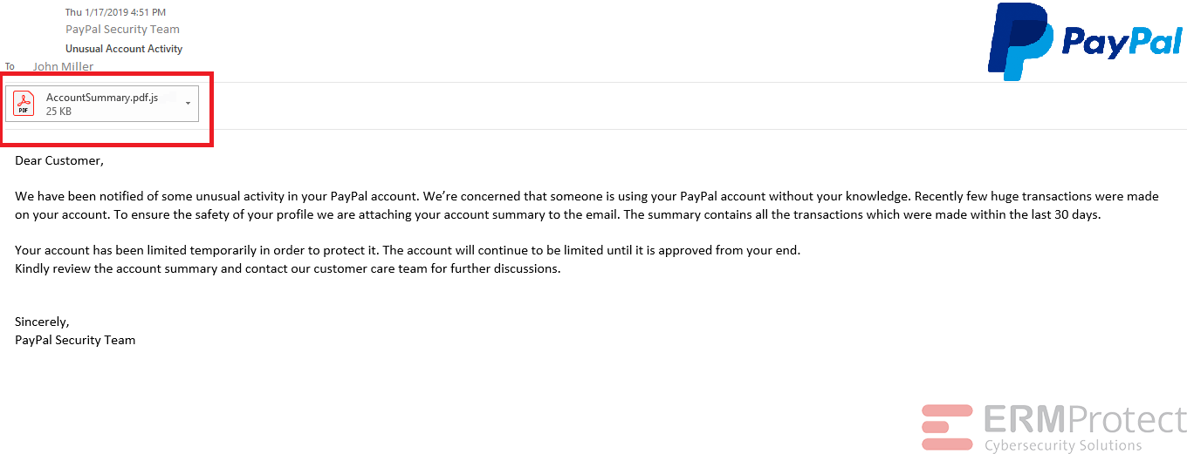Click the red PDF icon on the attachment
Image resolution: width=1187 pixels, height=454 pixels.
[x=24, y=104]
